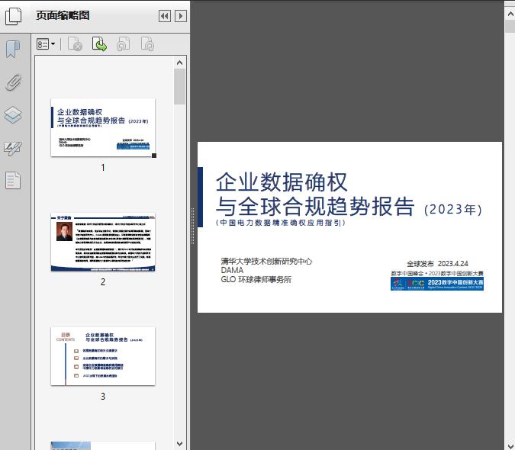Open the document content panel icon
515x450 pixels.
[13, 180]
